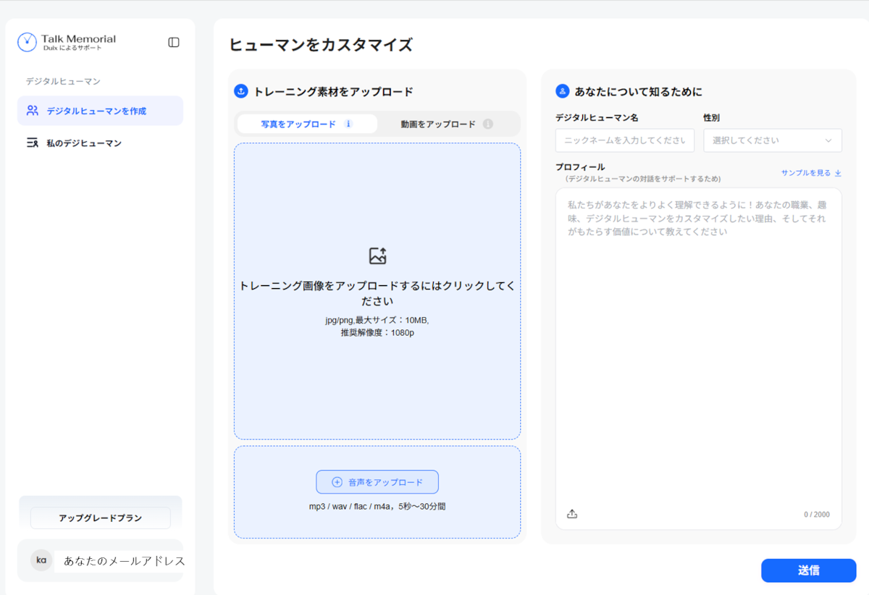Viewport: 869px width, 595px height.
Task: Click the アップグレードプラン button
Action: pyautogui.click(x=100, y=518)
